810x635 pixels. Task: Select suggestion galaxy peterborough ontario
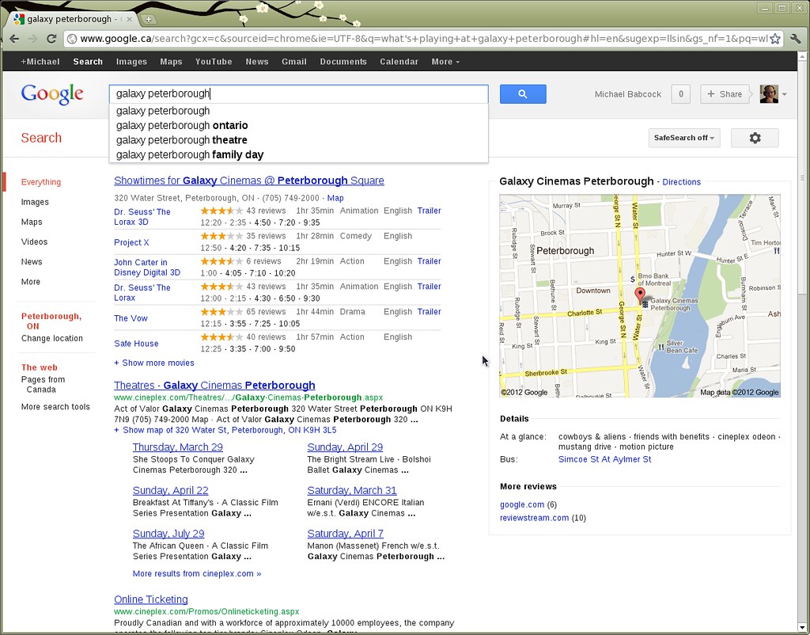tap(298, 126)
